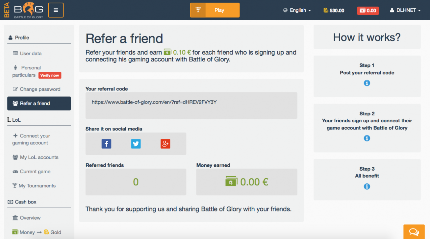Share referral code on Facebook
The width and height of the screenshot is (430, 239).
(x=106, y=144)
